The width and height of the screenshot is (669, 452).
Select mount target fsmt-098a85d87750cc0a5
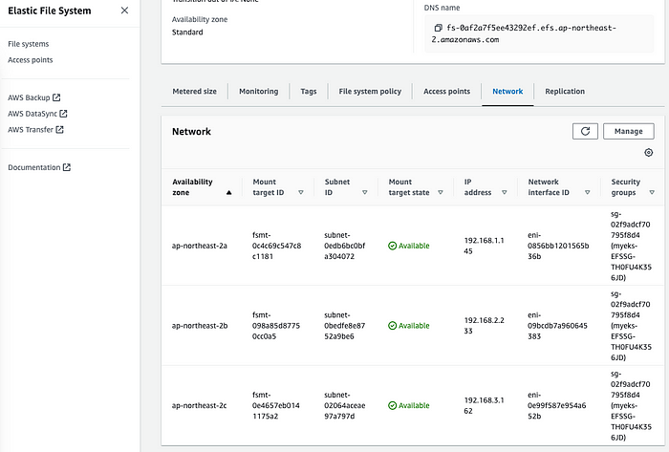point(276,326)
